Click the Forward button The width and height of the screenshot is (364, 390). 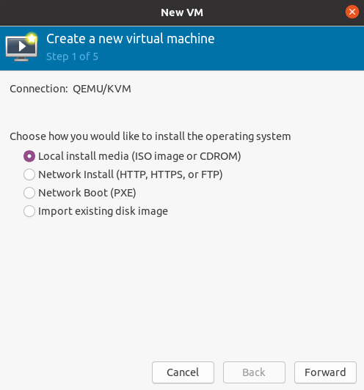tap(325, 372)
